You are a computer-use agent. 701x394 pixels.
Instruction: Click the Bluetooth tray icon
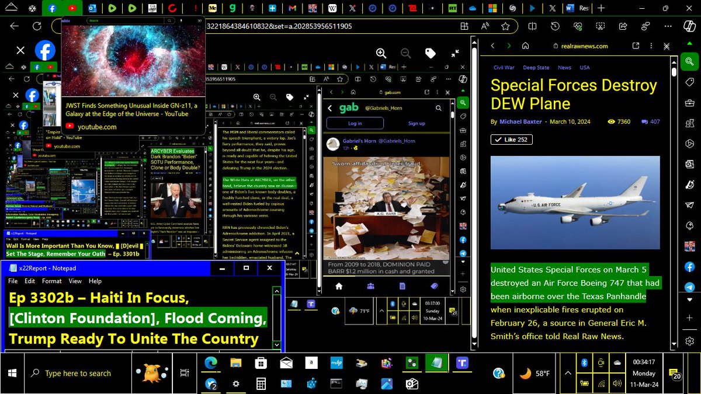tap(584, 363)
